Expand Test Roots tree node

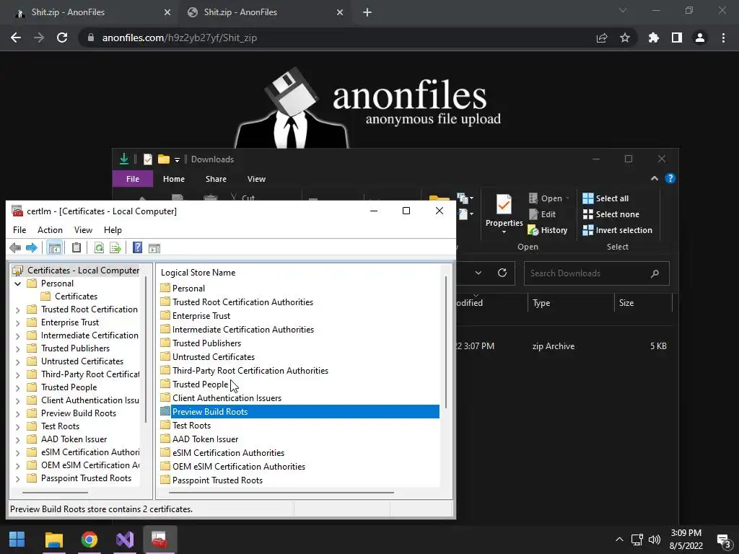[x=17, y=427]
